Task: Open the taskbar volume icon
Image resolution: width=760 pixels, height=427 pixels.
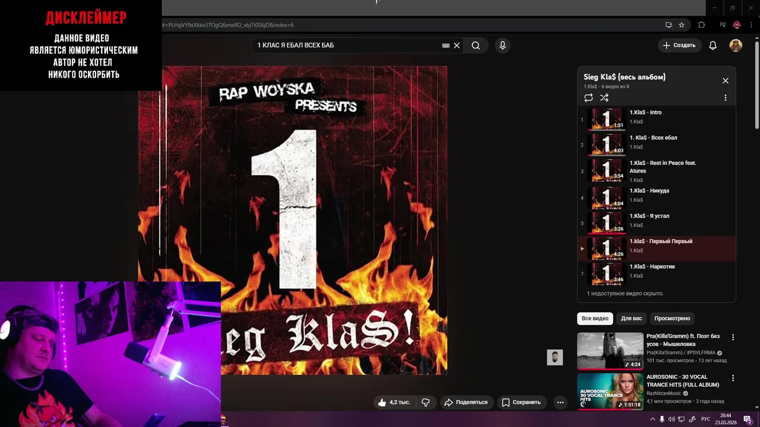Action: click(672, 419)
